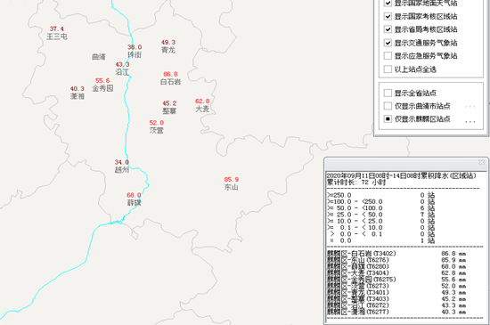Click the 34.0 rainfall value on the map

click(121, 162)
